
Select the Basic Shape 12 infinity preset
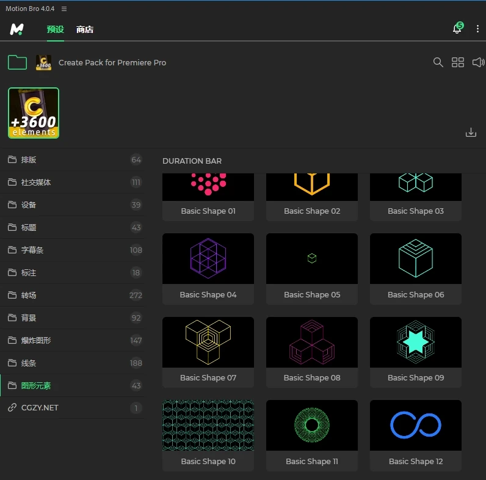[416, 434]
